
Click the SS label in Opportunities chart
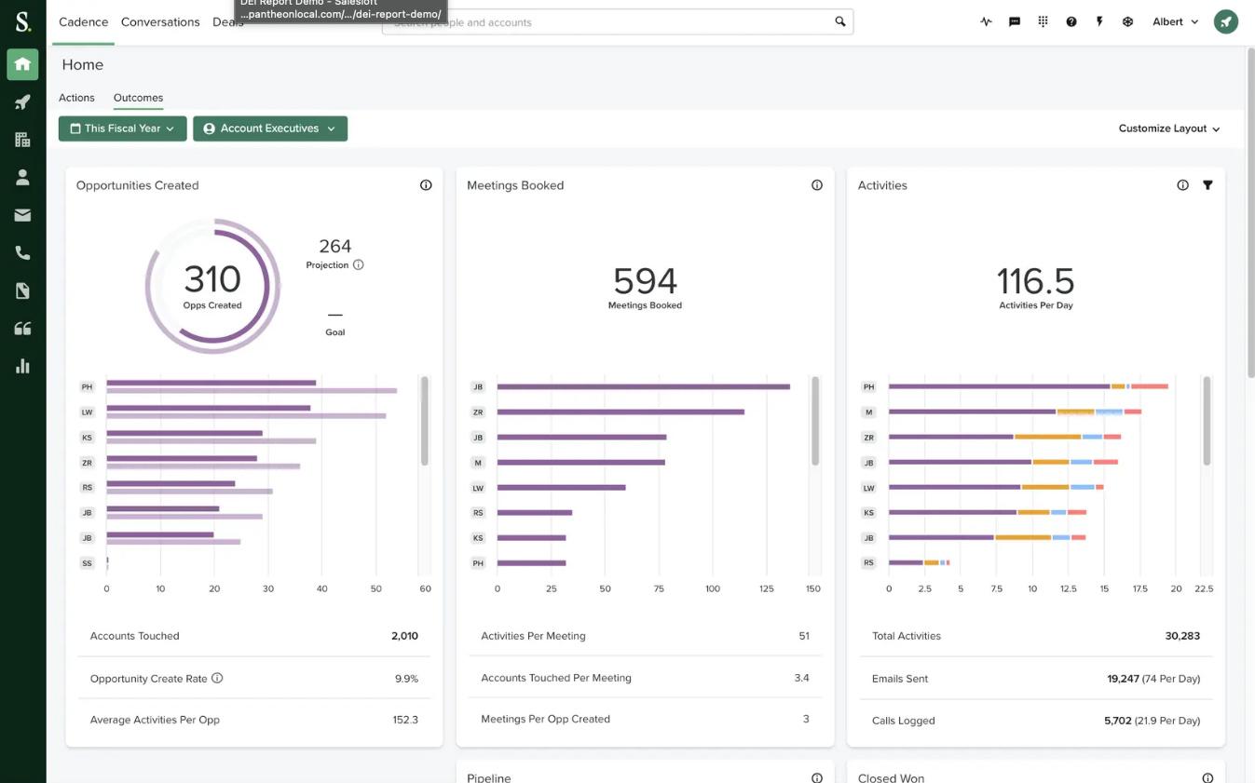click(x=87, y=562)
